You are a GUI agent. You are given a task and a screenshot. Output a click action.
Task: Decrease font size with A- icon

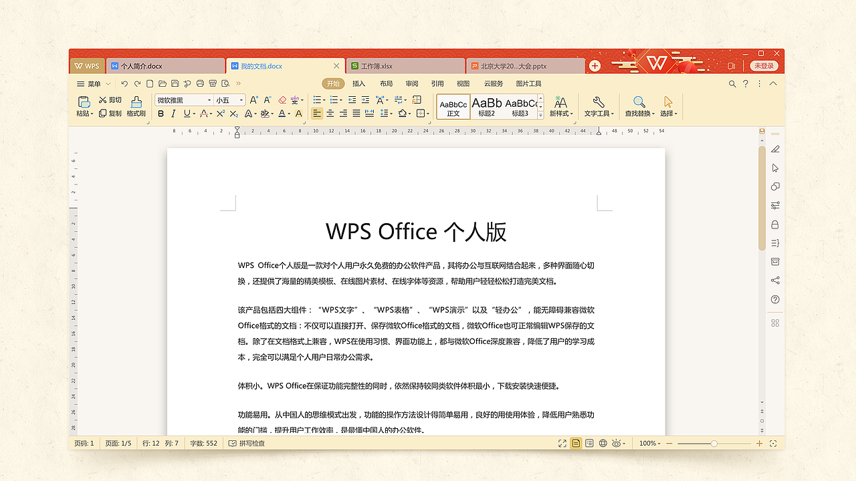click(267, 100)
